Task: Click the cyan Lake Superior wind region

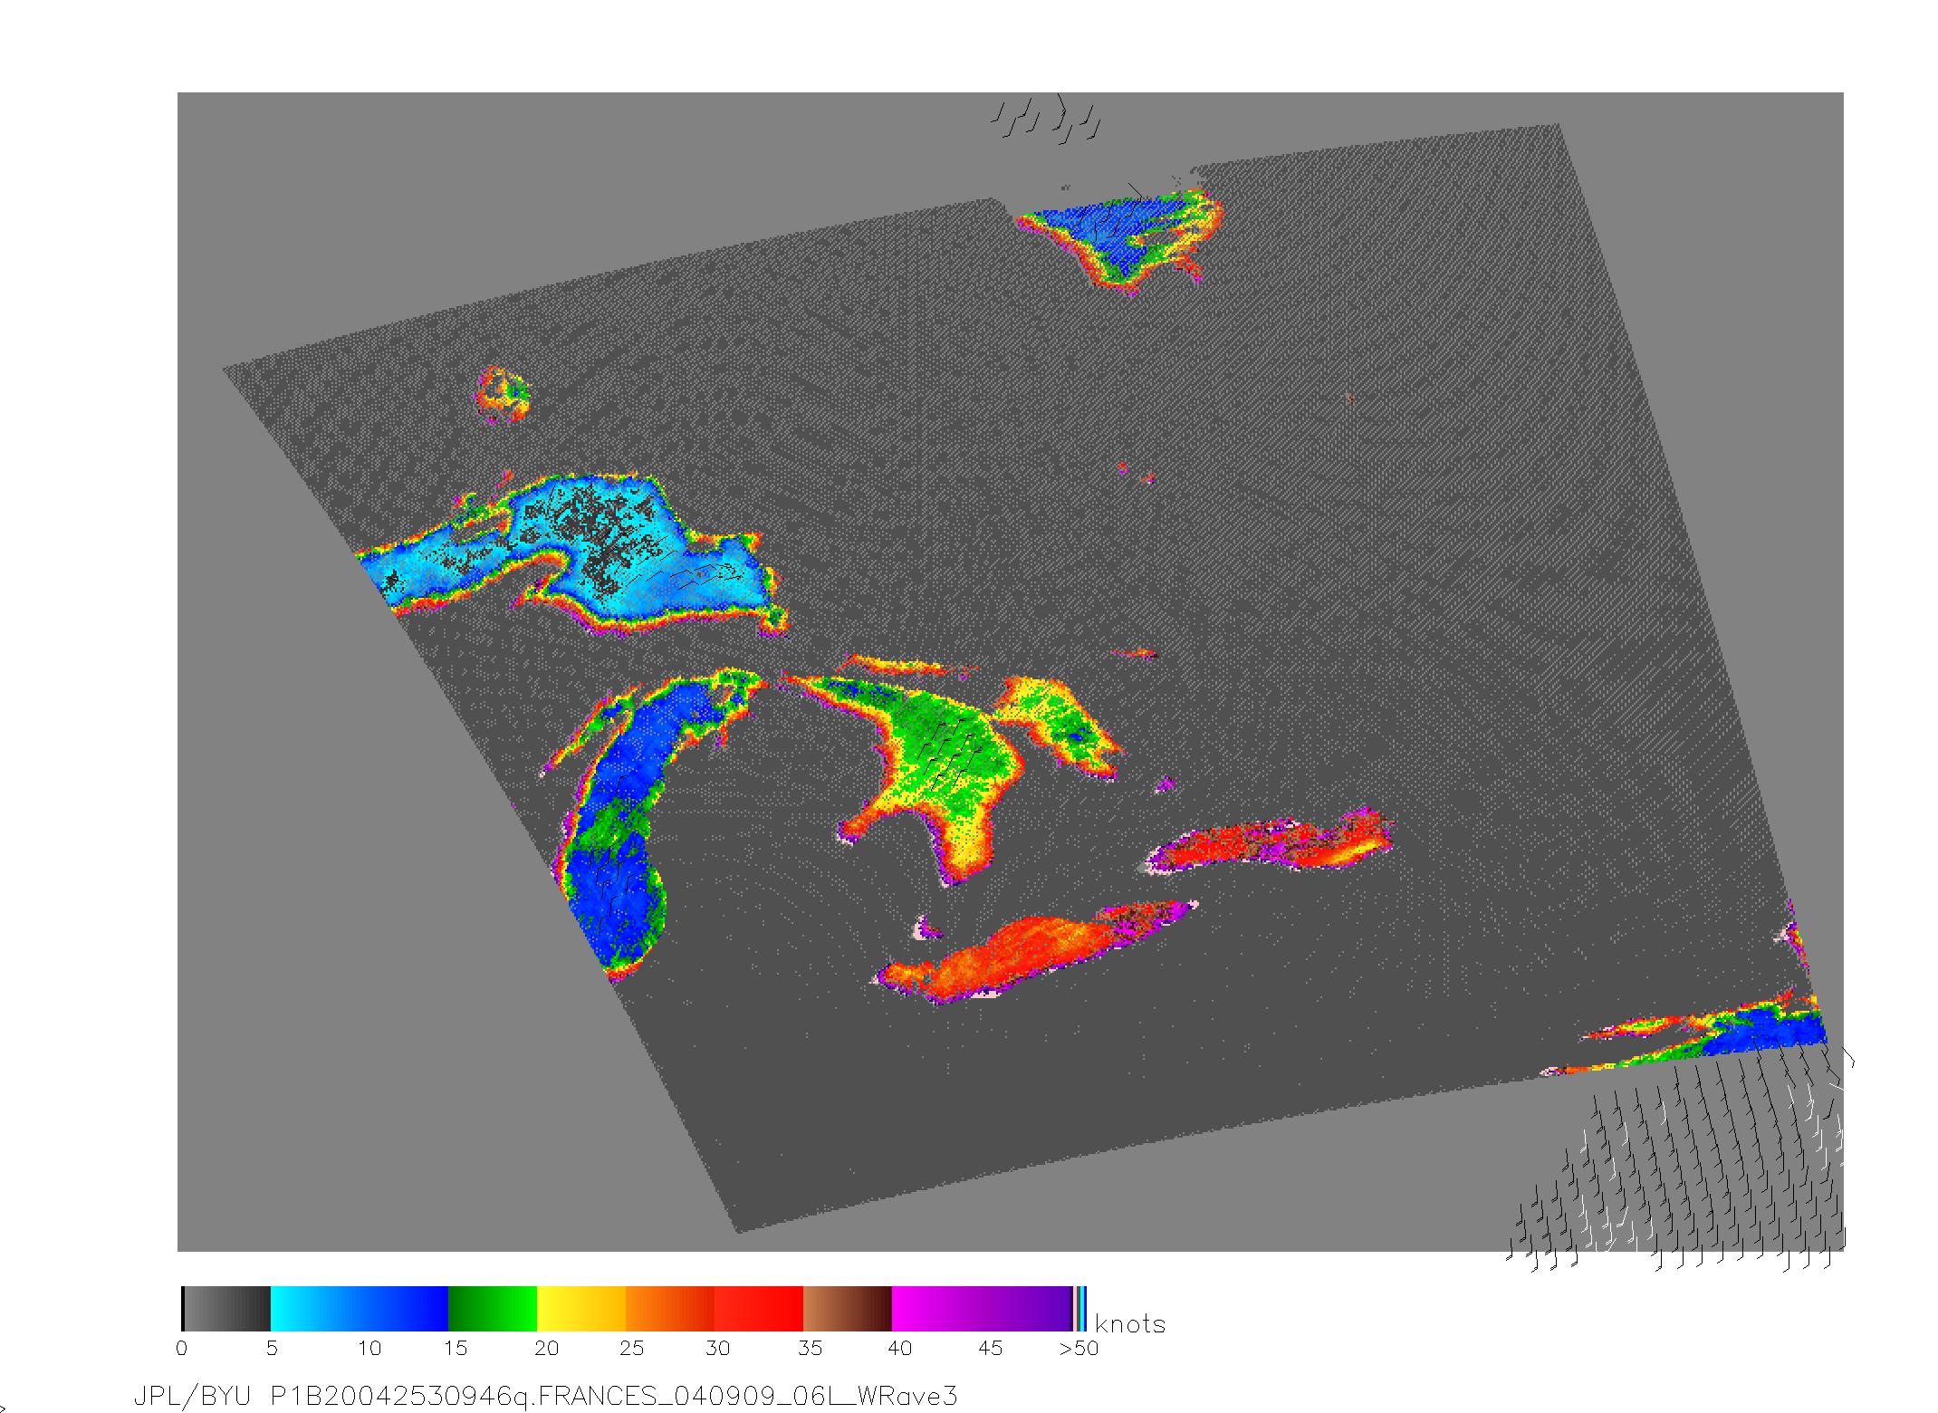Action: [580, 553]
